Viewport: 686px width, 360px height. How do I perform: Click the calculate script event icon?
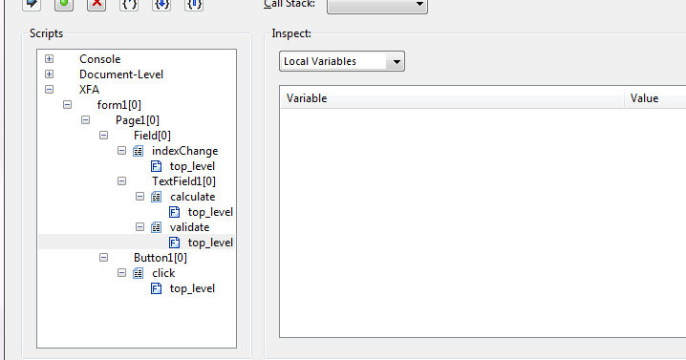click(x=156, y=197)
